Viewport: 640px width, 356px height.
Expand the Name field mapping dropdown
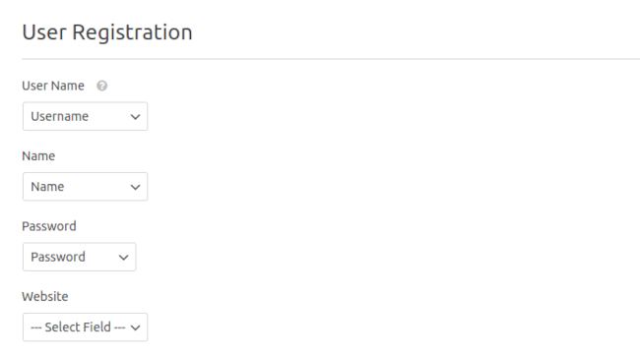coord(85,187)
